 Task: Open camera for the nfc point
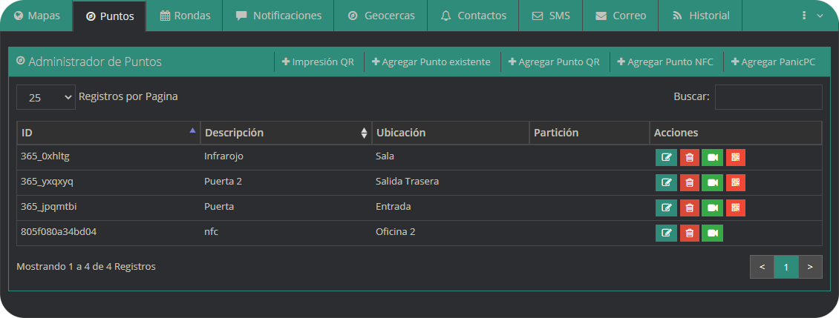pos(712,233)
